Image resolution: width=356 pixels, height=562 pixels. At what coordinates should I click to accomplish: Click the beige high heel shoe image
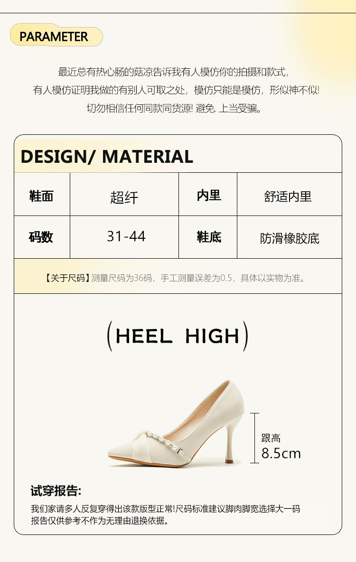point(176,424)
